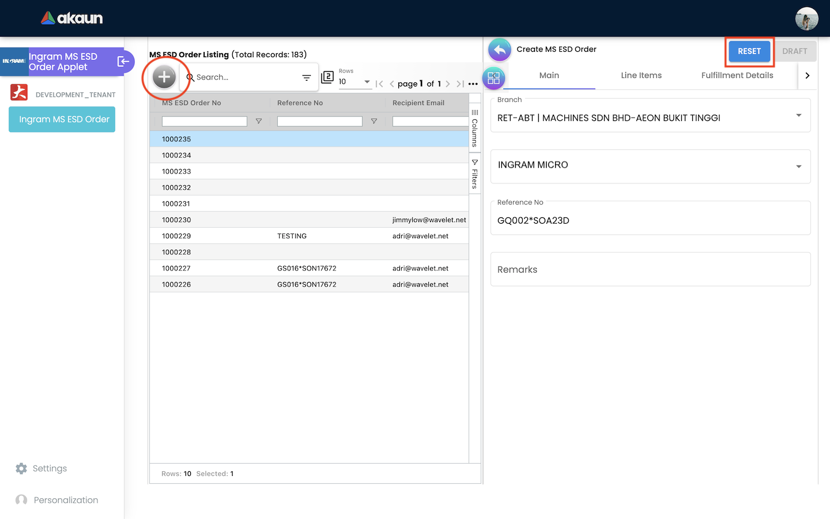
Task: Switch to the Fulfillment Details tab
Action: click(737, 76)
